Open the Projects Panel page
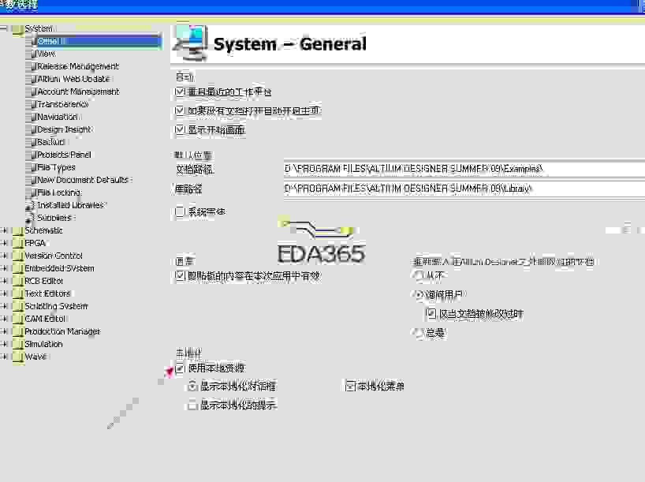 click(x=64, y=155)
